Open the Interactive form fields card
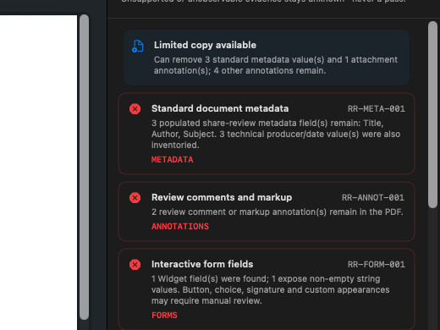This screenshot has width=440, height=330. coord(267,289)
